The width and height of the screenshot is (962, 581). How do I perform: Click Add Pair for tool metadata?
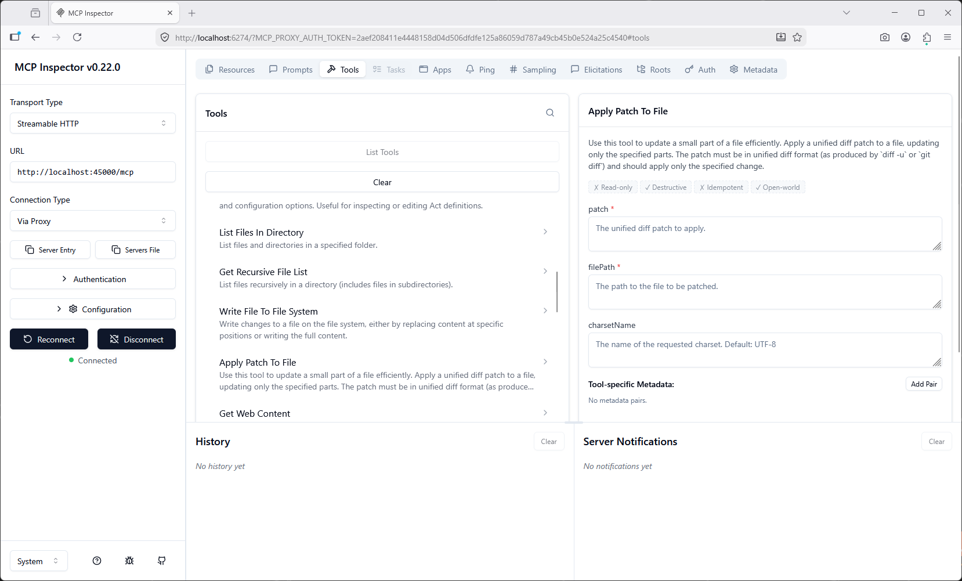click(x=924, y=384)
